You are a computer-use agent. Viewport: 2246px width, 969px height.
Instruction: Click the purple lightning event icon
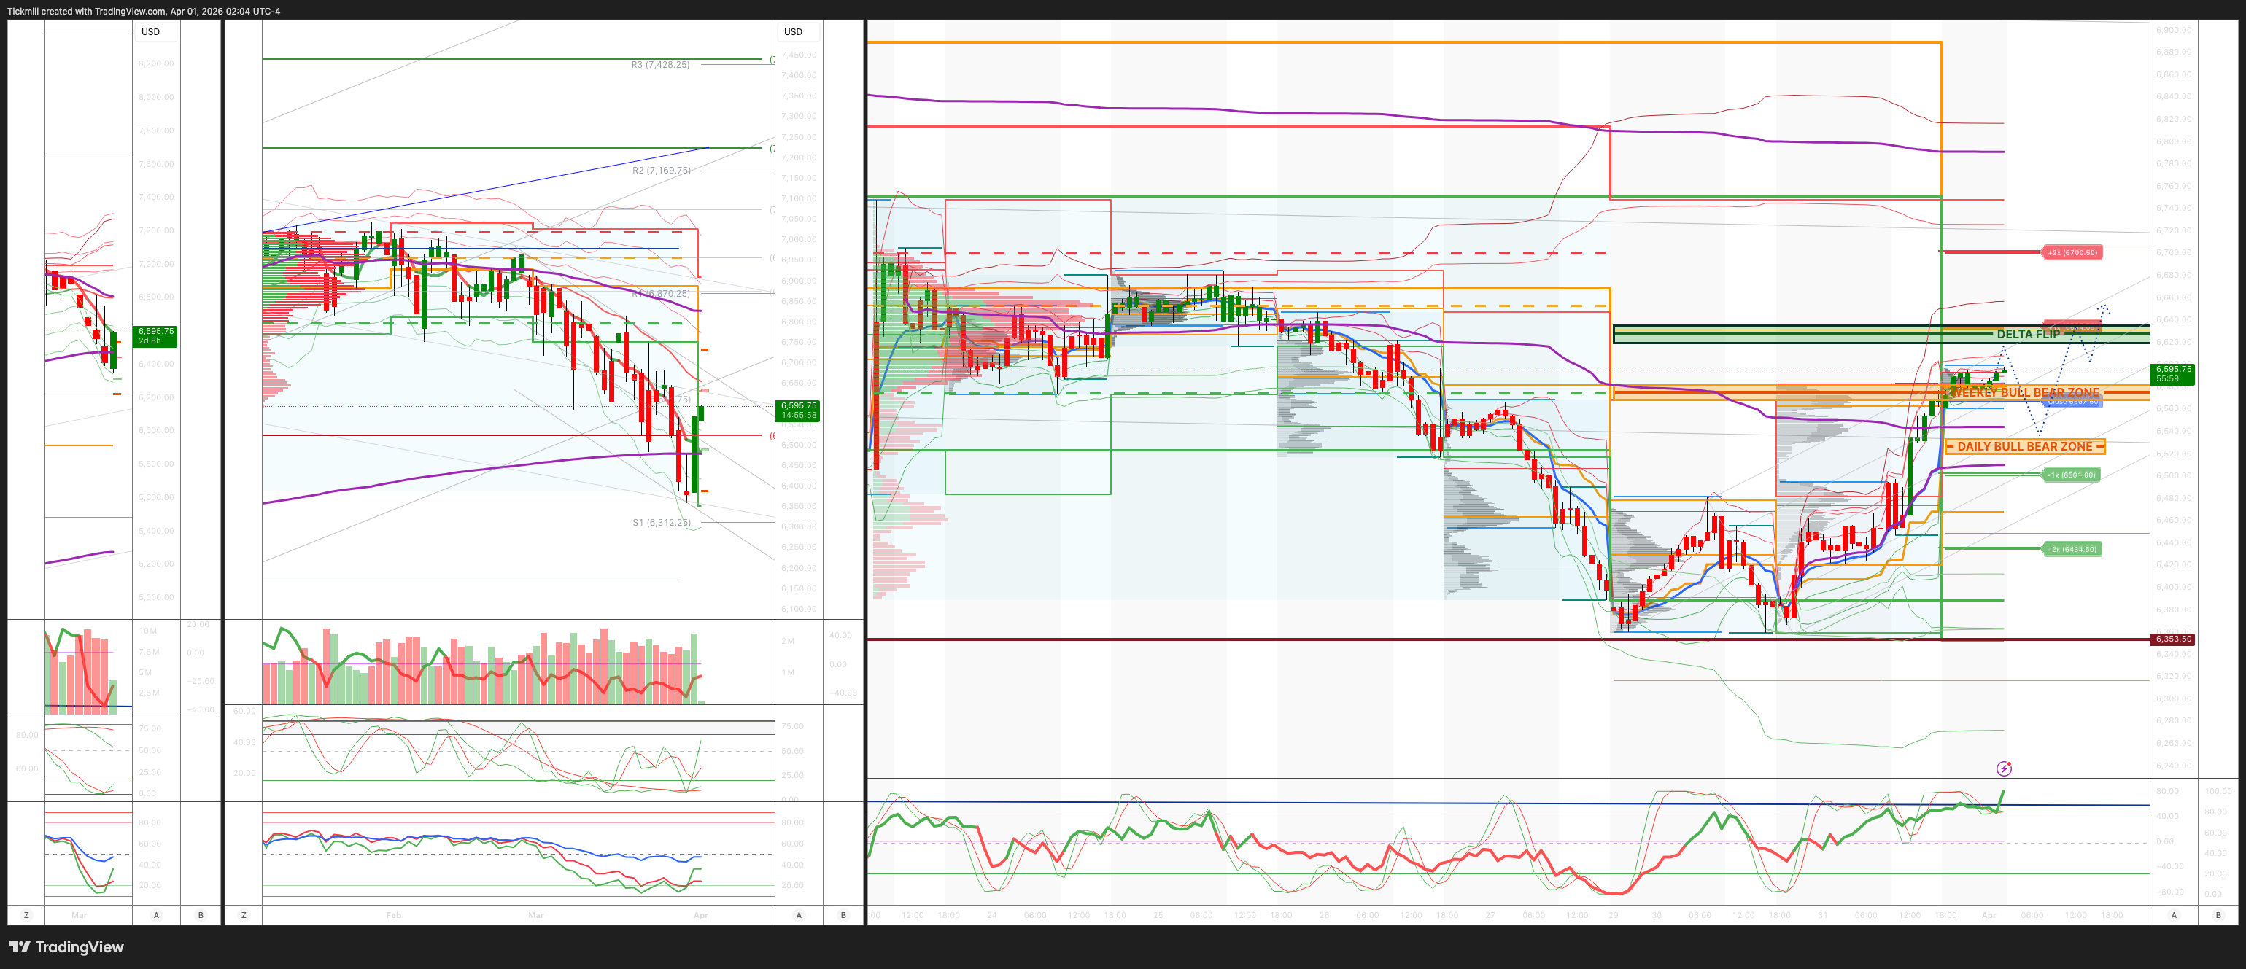[2004, 768]
